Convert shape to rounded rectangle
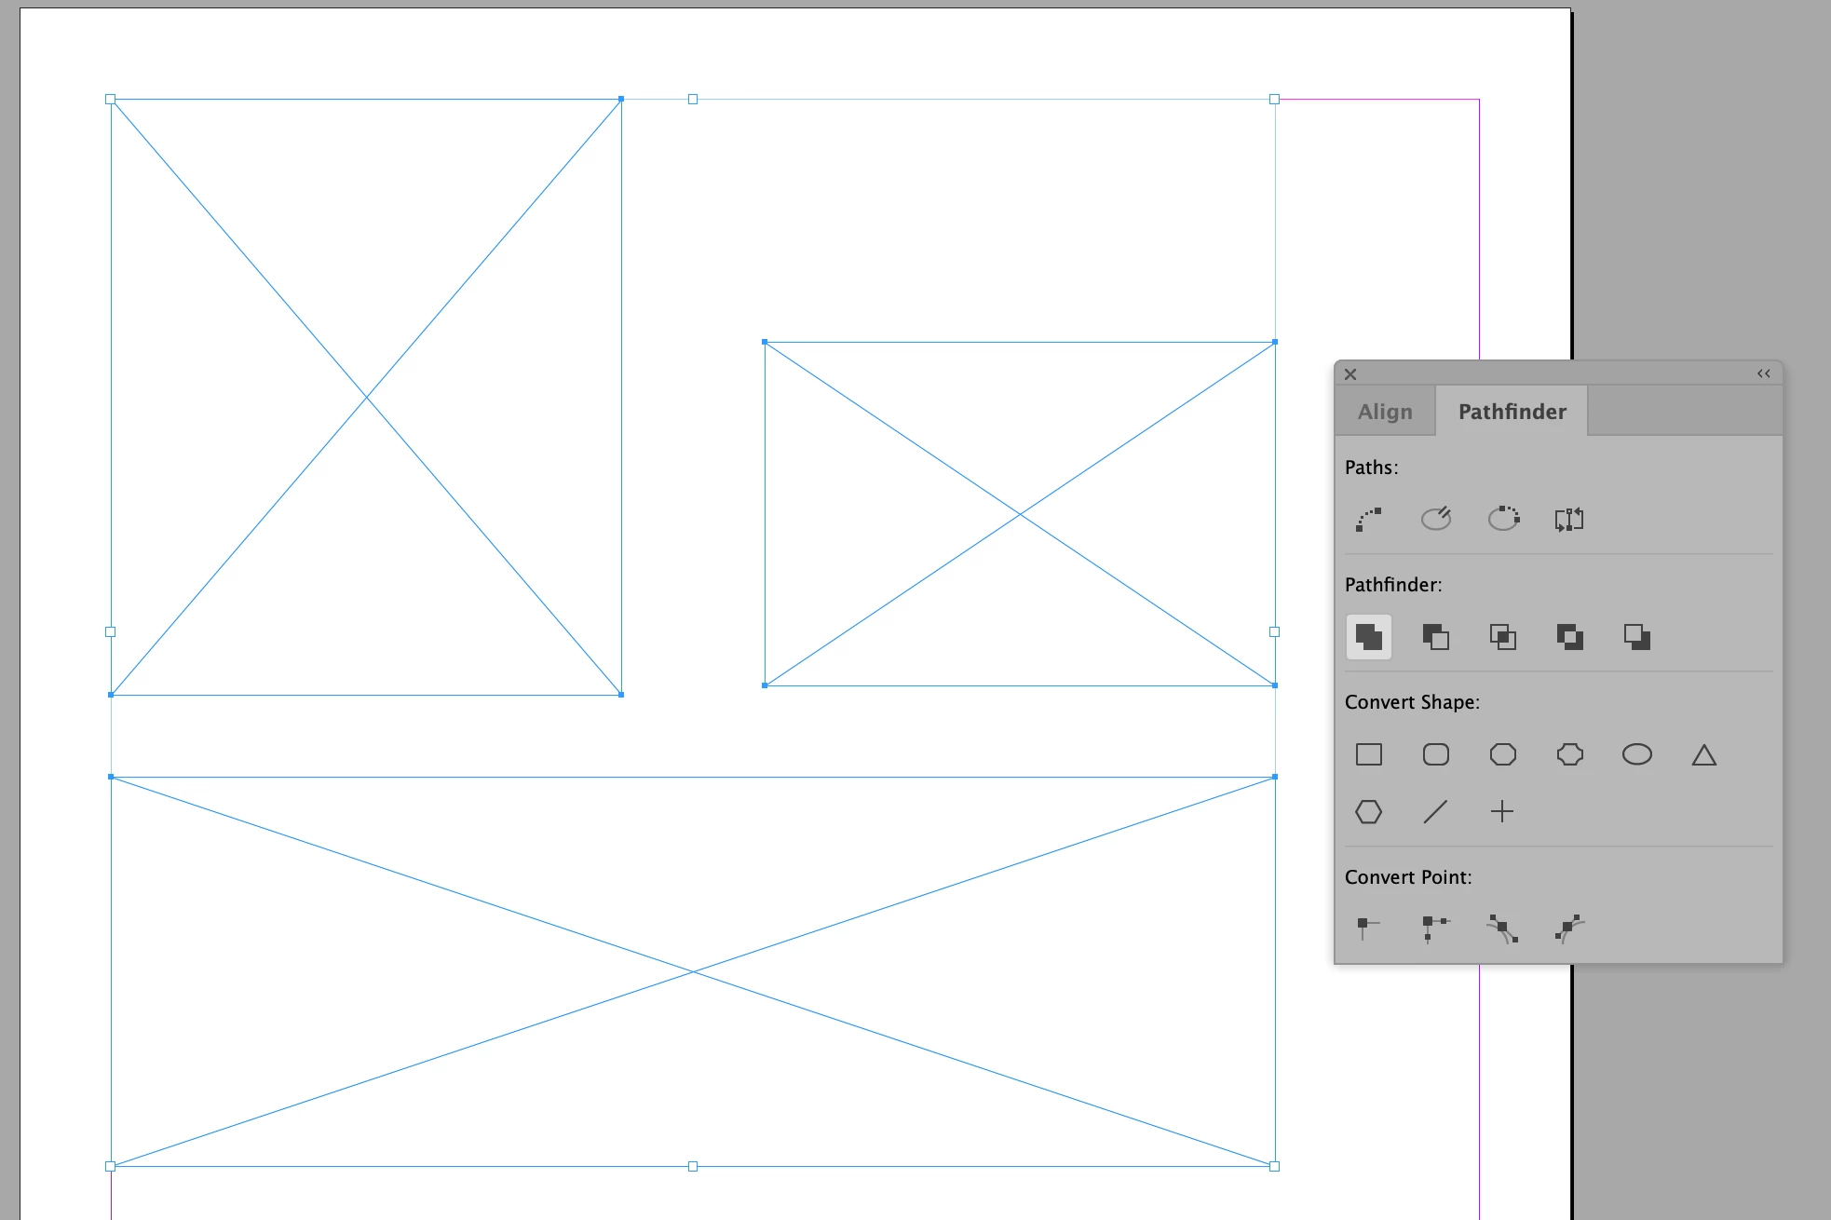Image resolution: width=1831 pixels, height=1220 pixels. 1435,754
